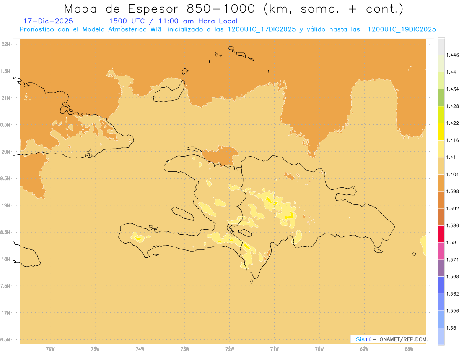459x354 pixels.
Task: Click the colorbar value 1.392
Action: tap(452, 209)
